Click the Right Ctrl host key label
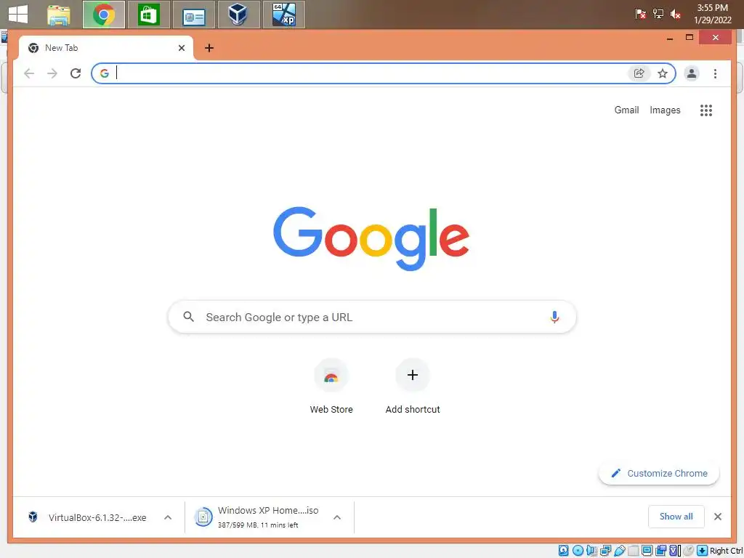Viewport: 744px width, 558px height. pyautogui.click(x=727, y=551)
